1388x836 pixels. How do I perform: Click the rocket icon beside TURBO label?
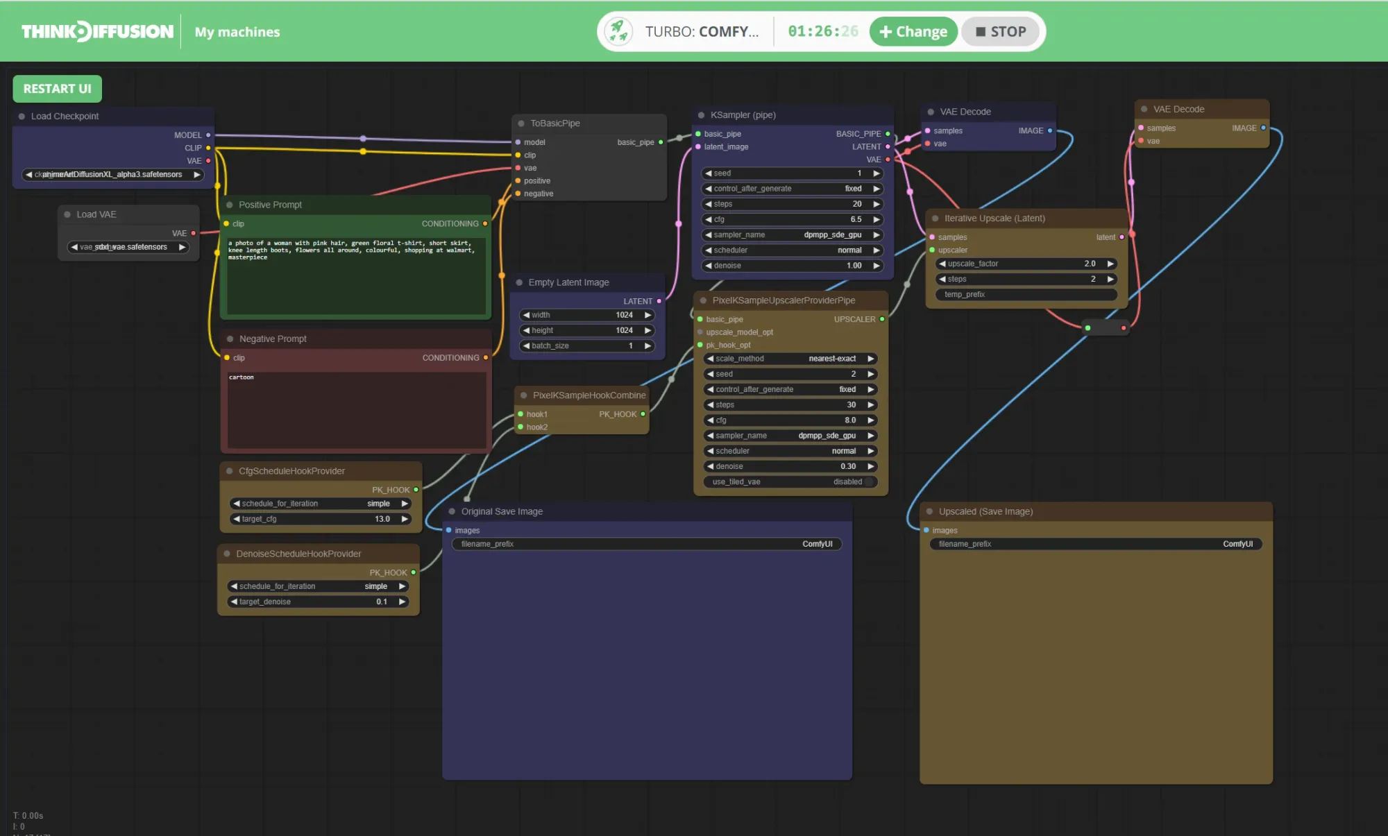(618, 31)
